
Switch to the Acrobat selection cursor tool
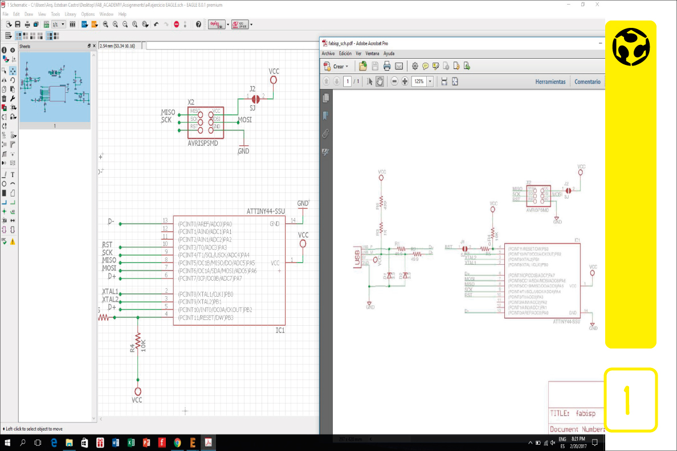coord(369,81)
